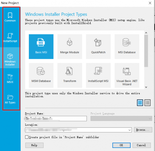Switch to list view layout
The width and height of the screenshot is (155, 151).
[x=147, y=102]
